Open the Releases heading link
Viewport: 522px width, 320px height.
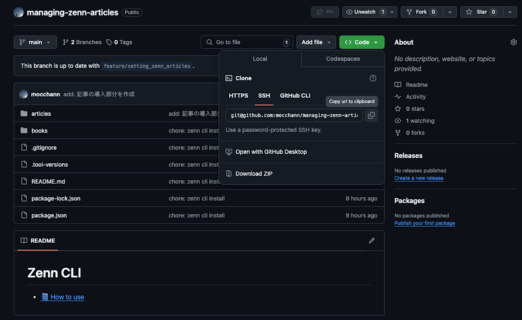click(408, 155)
